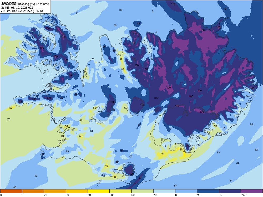Click the '60' humidity value on the map
263x197 pixels.
[126, 108]
